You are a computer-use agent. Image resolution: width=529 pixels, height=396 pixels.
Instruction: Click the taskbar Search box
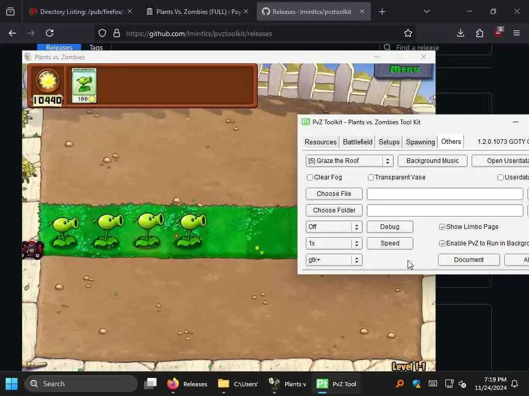tap(81, 384)
